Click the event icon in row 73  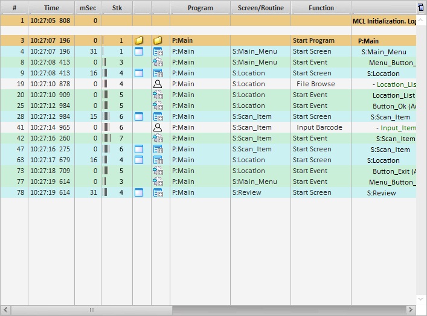pos(158,171)
